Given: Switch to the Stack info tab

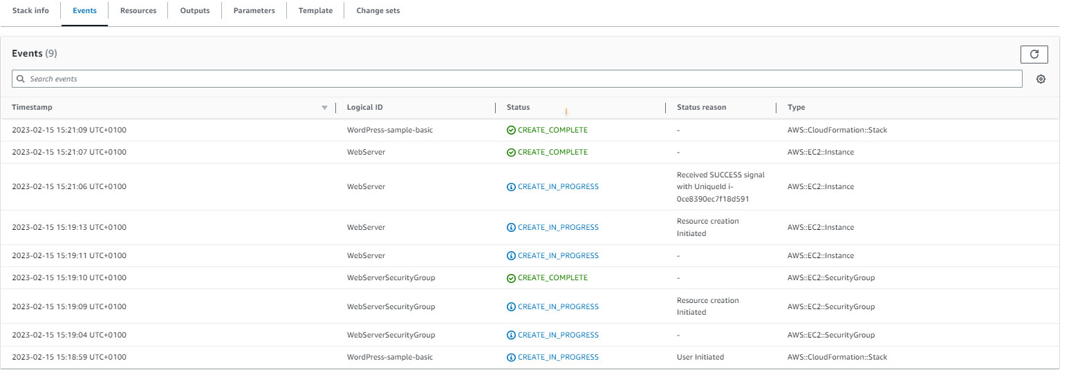Looking at the screenshot, I should (30, 11).
